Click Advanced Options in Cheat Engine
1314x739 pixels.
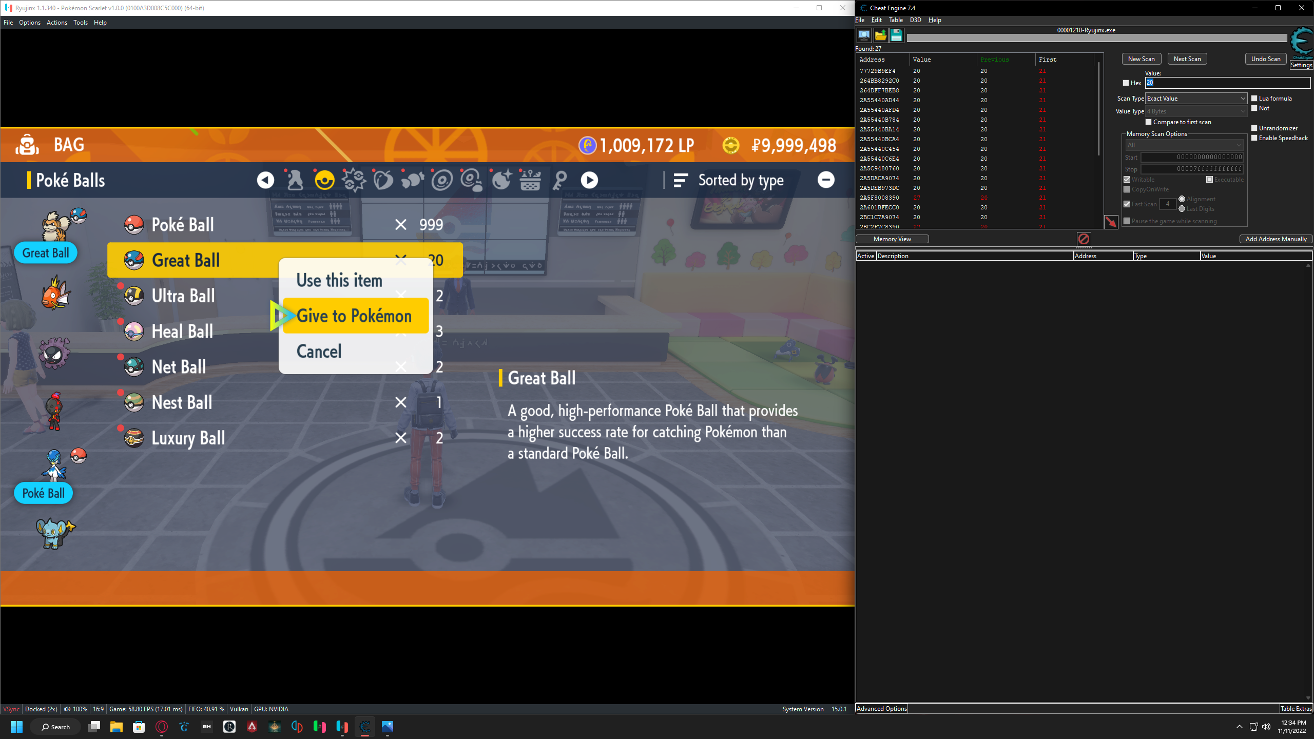[x=881, y=709]
